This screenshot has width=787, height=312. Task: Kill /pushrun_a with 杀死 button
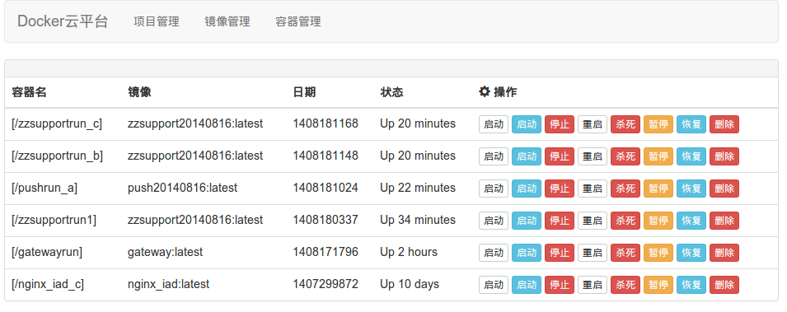[625, 189]
